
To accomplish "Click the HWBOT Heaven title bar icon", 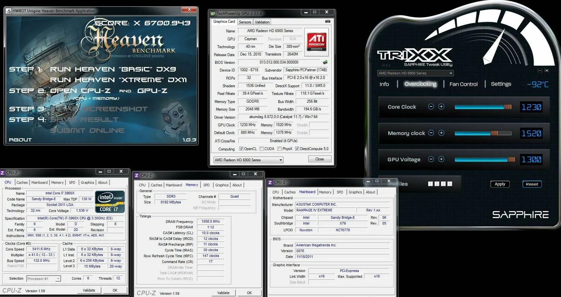I will pyautogui.click(x=9, y=11).
